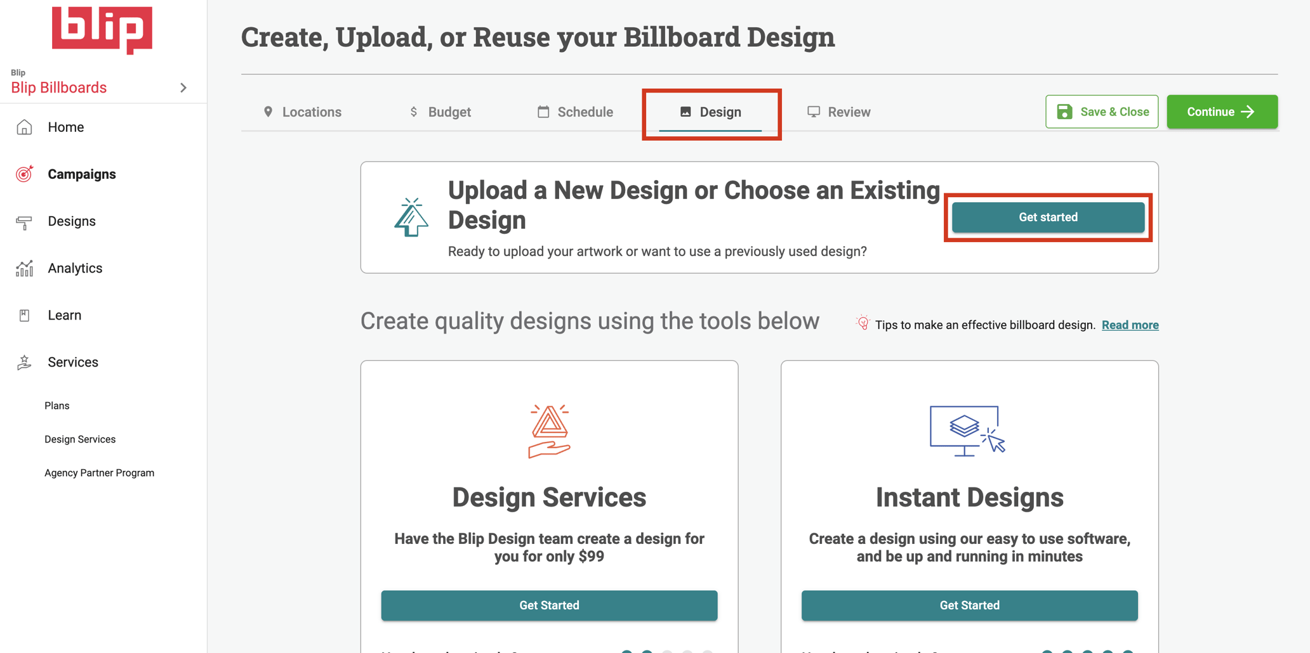
Task: Select the Home icon in sidebar
Action: tap(24, 127)
